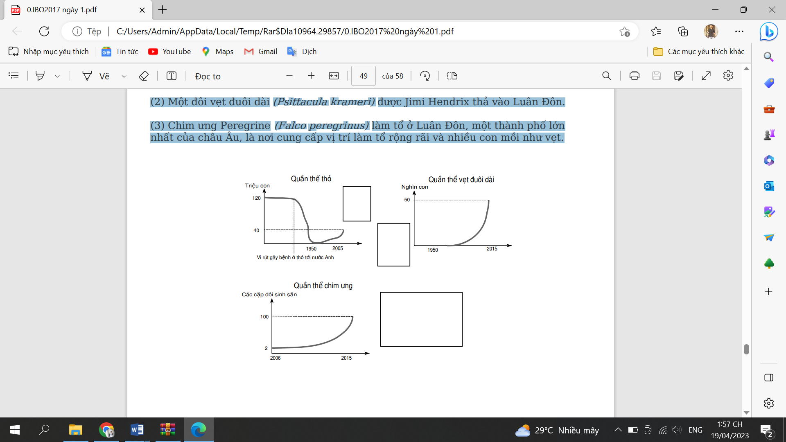Rotate the PDF page

(425, 76)
